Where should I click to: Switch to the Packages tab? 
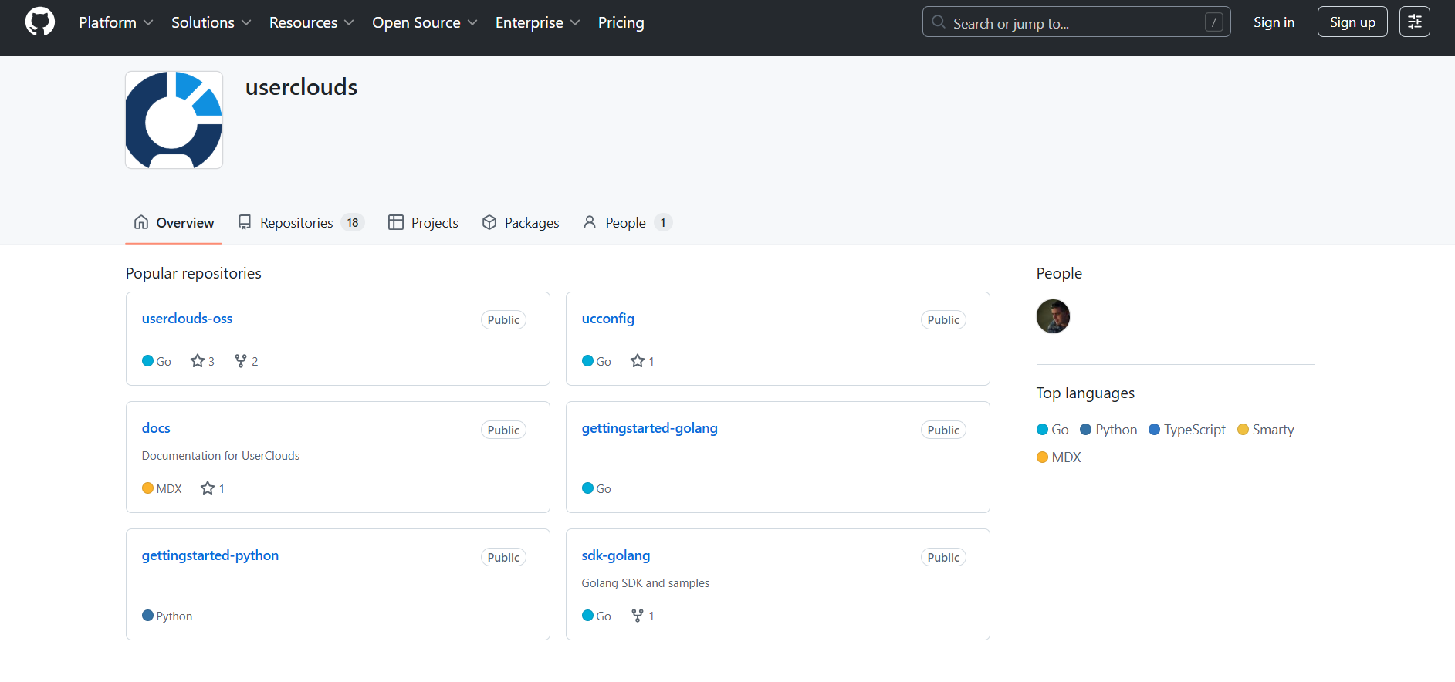coord(521,223)
